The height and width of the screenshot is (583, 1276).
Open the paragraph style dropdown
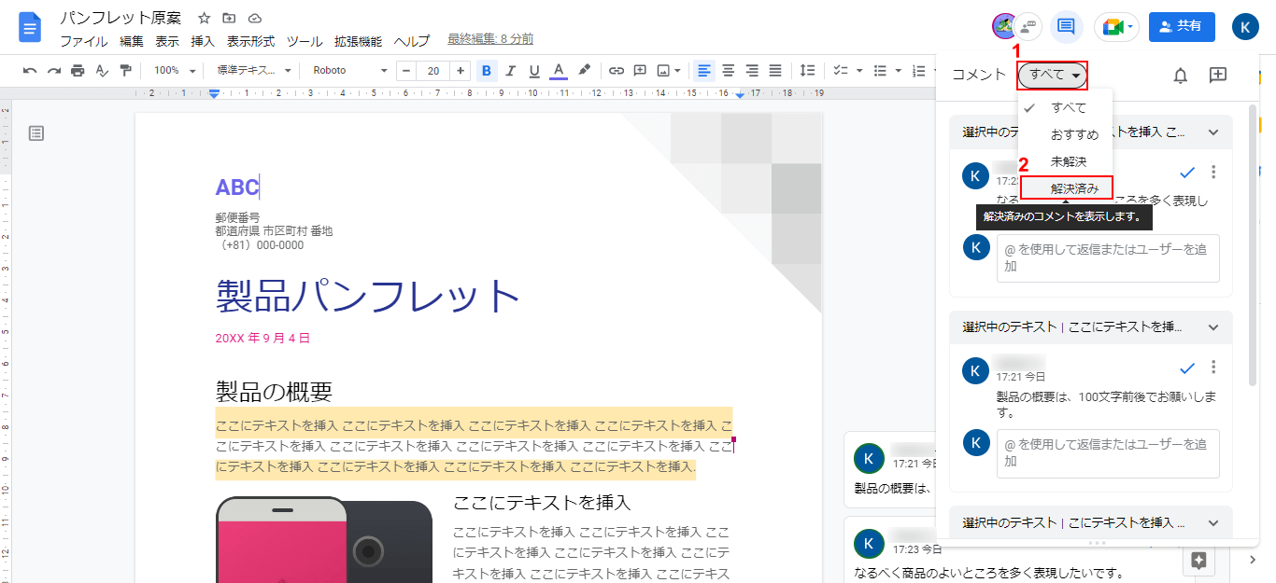coord(254,70)
